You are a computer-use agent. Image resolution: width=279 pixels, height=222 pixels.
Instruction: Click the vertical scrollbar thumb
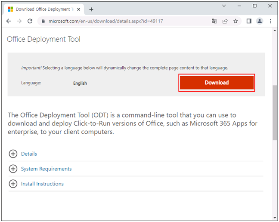(x=275, y=113)
